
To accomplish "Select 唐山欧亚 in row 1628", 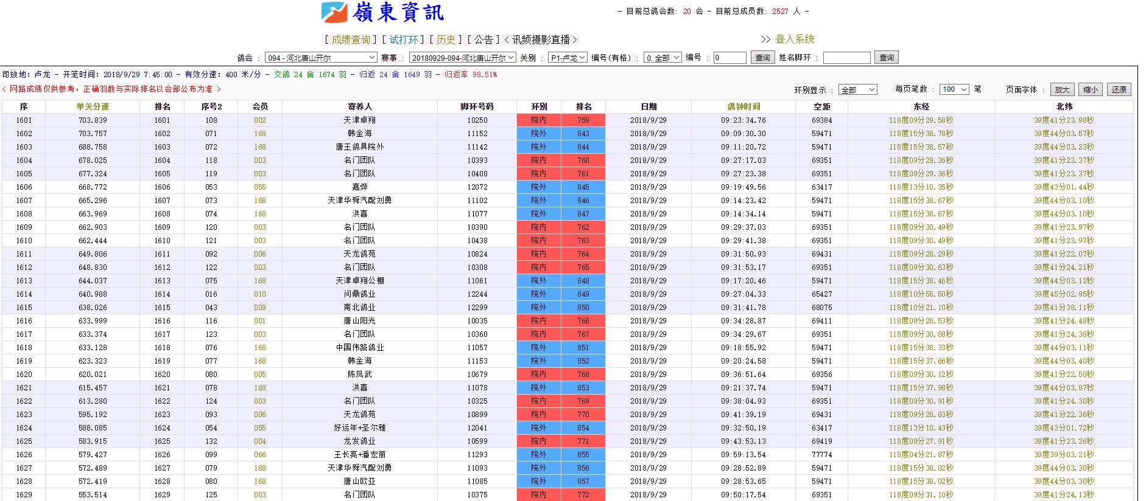I will point(360,482).
